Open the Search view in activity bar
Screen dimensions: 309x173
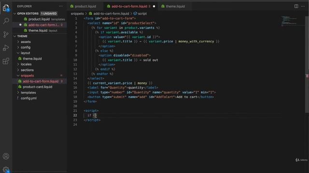coord(6,21)
